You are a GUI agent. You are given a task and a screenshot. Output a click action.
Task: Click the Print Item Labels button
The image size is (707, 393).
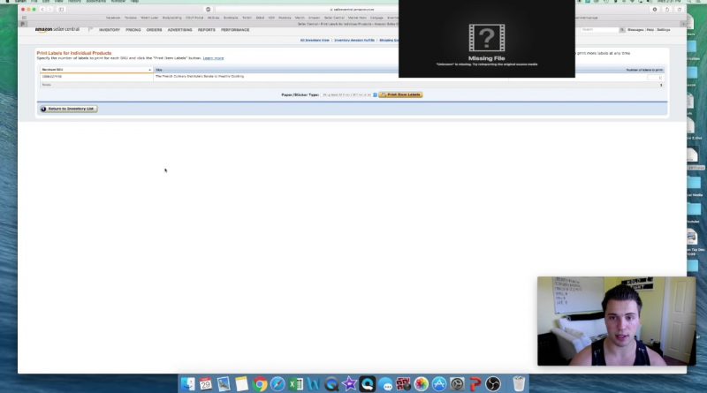tap(400, 94)
